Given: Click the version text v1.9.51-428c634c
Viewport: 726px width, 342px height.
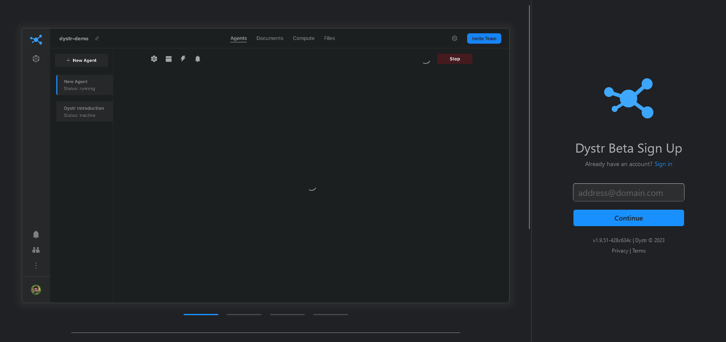Looking at the screenshot, I should (x=612, y=240).
